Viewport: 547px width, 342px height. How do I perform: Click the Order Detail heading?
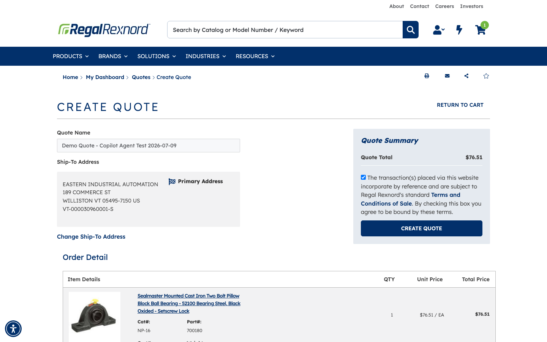coord(85,257)
